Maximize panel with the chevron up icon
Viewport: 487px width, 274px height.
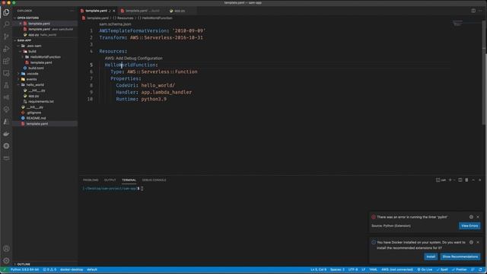tap(473, 180)
